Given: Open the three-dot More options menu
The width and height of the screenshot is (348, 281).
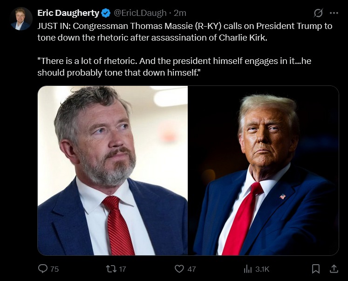Looking at the screenshot, I should (x=334, y=13).
